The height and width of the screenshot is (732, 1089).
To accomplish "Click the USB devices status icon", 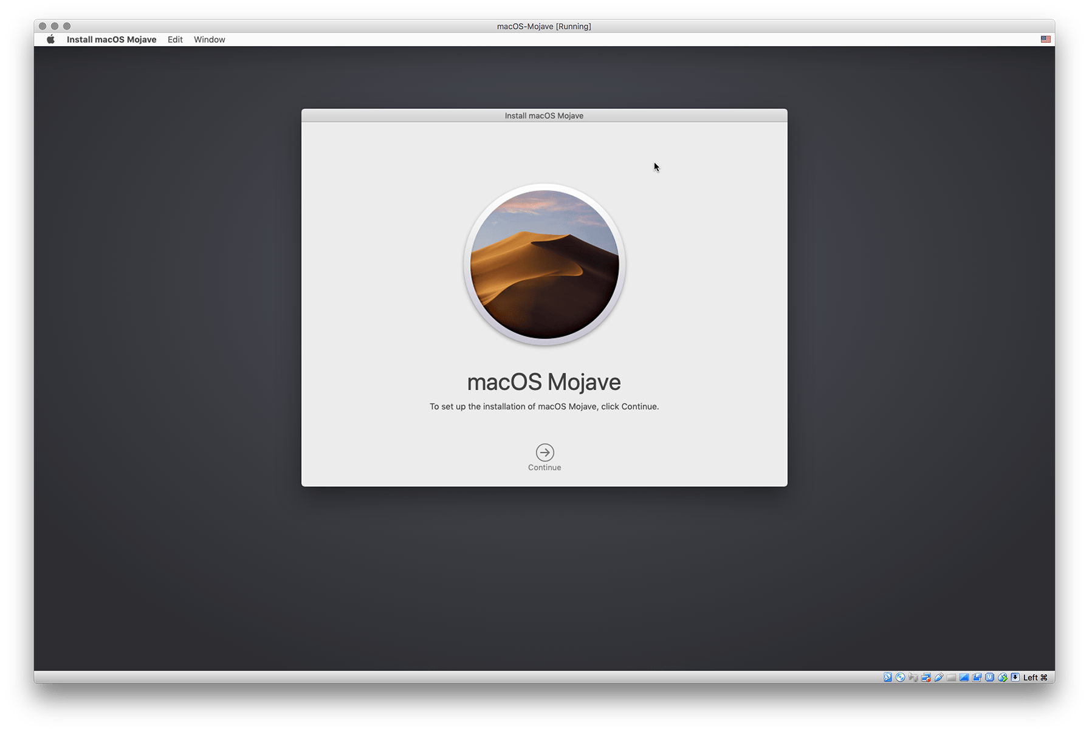I will [x=939, y=677].
